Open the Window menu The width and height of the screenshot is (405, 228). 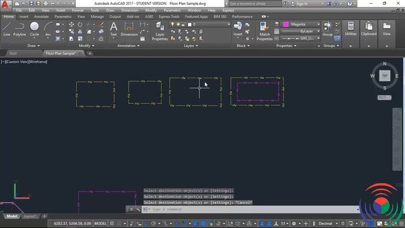coord(194,10)
